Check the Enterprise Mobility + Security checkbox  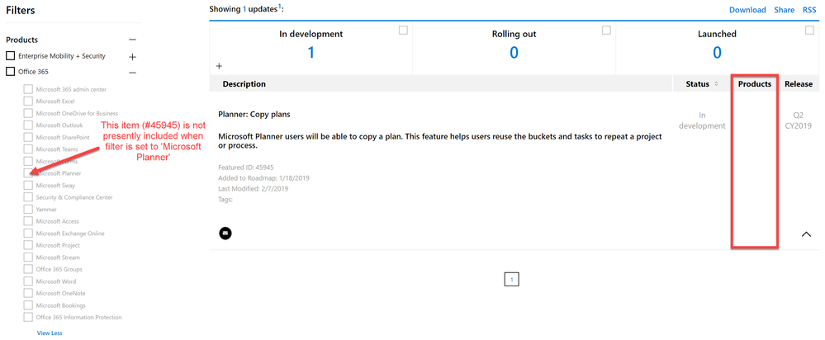10,55
